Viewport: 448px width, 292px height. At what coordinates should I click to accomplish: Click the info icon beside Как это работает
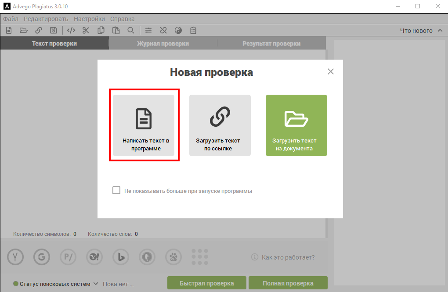[255, 257]
